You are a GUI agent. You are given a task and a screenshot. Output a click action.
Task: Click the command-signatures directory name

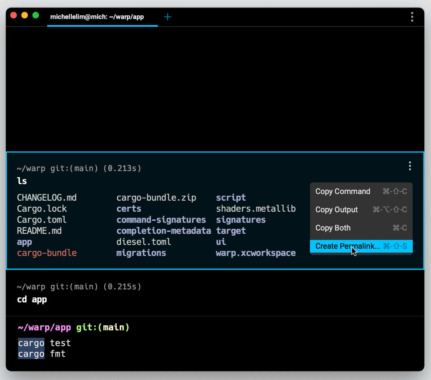[x=161, y=220]
